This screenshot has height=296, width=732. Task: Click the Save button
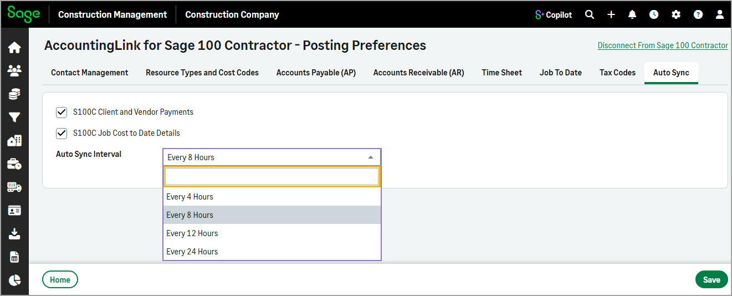click(711, 280)
